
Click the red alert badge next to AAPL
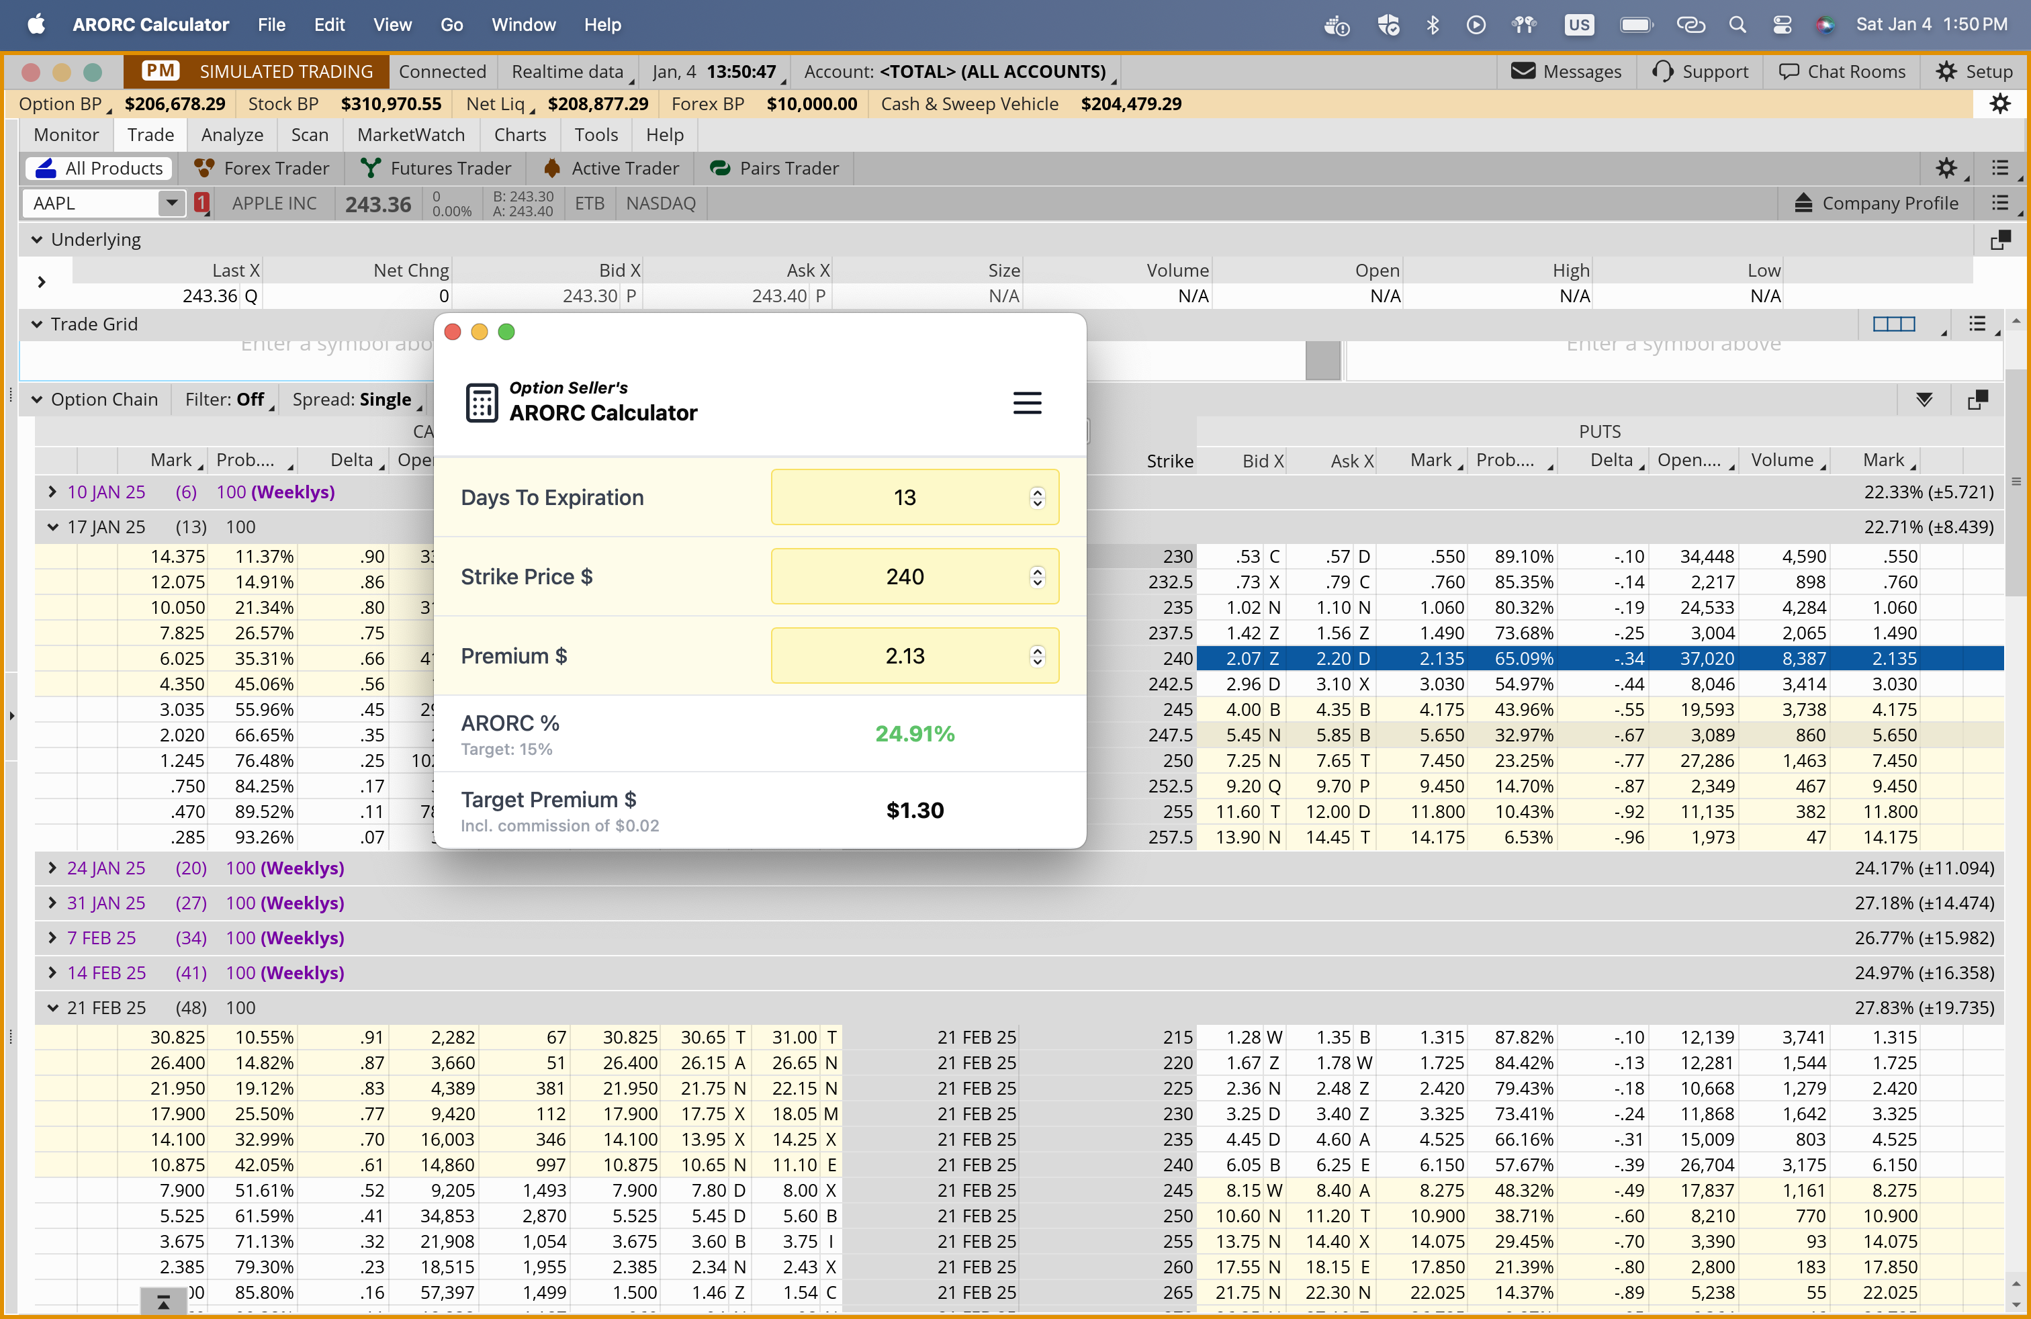(x=201, y=203)
